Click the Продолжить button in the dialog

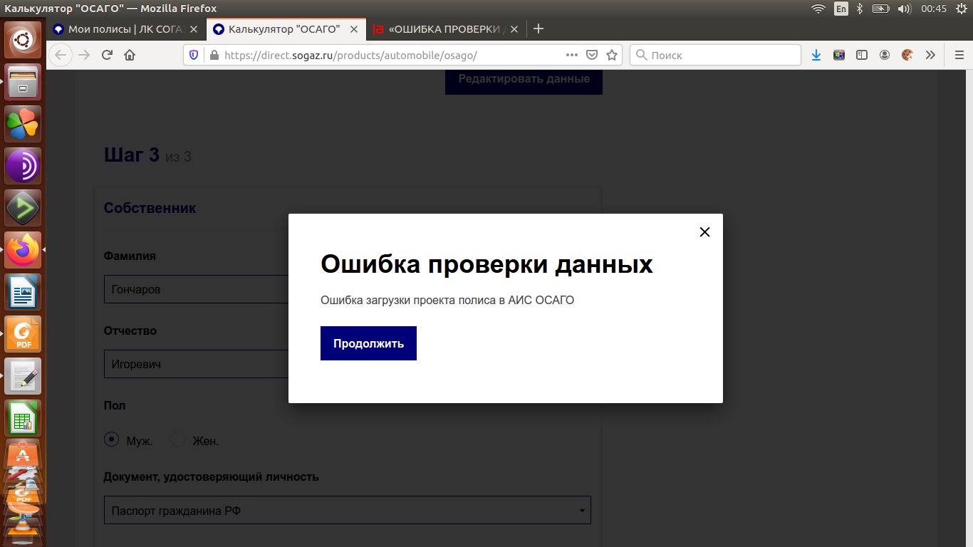tap(368, 343)
